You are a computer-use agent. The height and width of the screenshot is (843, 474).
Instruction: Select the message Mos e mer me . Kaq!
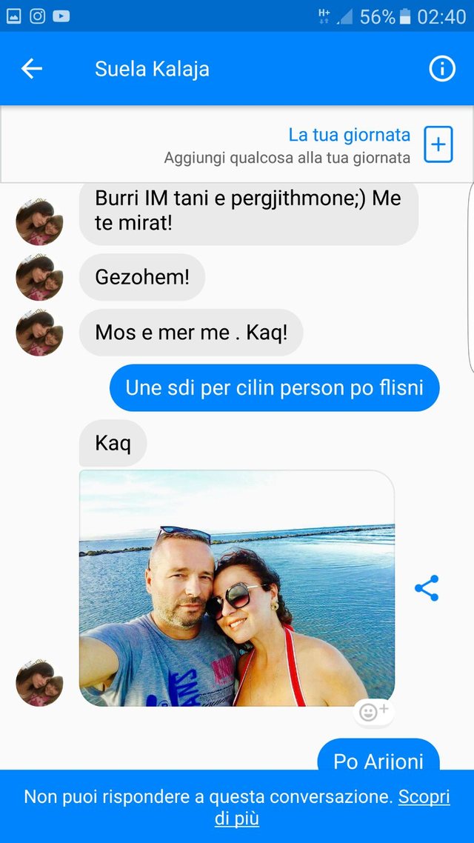191,333
